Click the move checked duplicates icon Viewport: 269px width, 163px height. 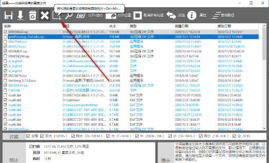coord(57,15)
